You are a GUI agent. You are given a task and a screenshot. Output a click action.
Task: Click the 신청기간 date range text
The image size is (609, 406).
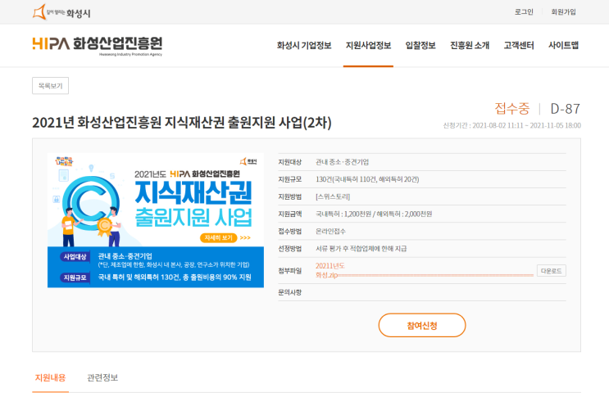pos(512,125)
